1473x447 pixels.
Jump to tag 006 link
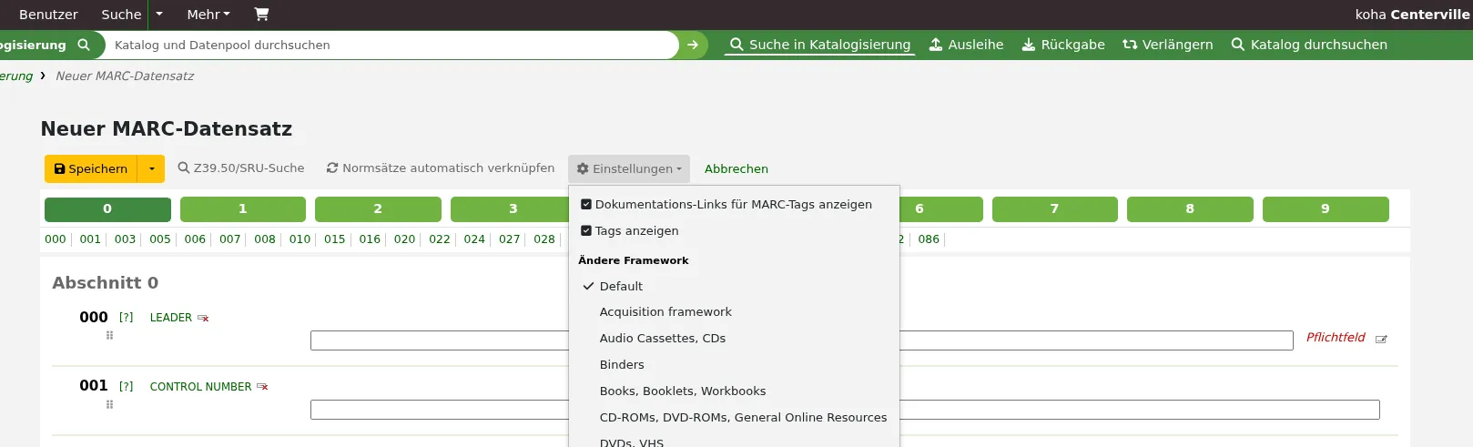click(195, 239)
